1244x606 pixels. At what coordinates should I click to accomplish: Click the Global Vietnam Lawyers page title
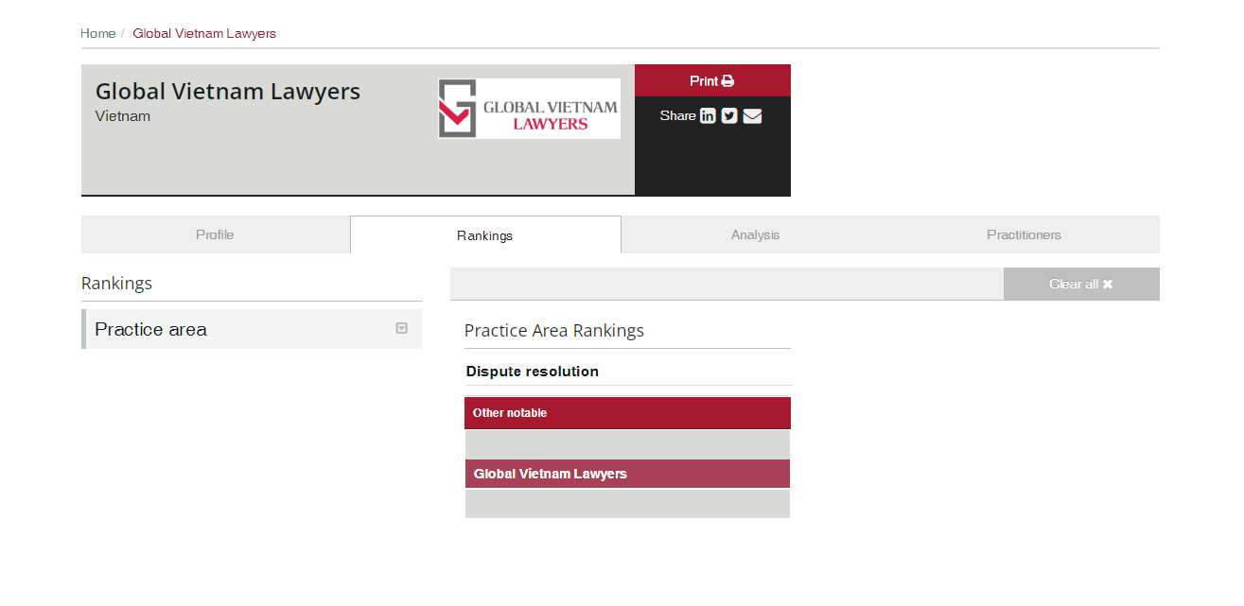[x=228, y=92]
